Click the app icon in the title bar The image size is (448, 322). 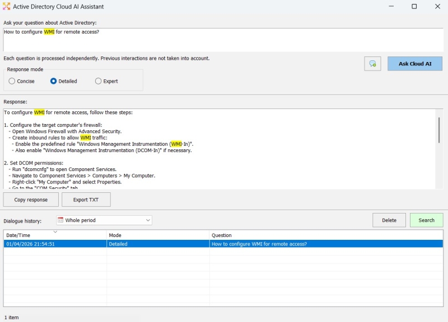(x=7, y=7)
